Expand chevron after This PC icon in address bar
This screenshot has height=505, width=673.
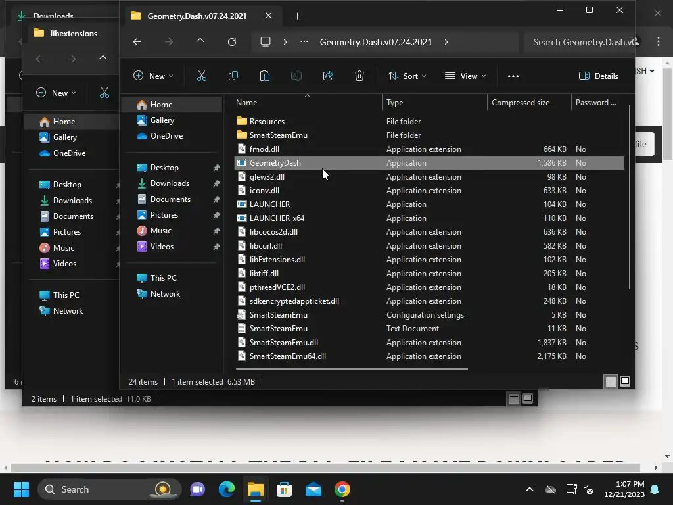click(x=285, y=42)
